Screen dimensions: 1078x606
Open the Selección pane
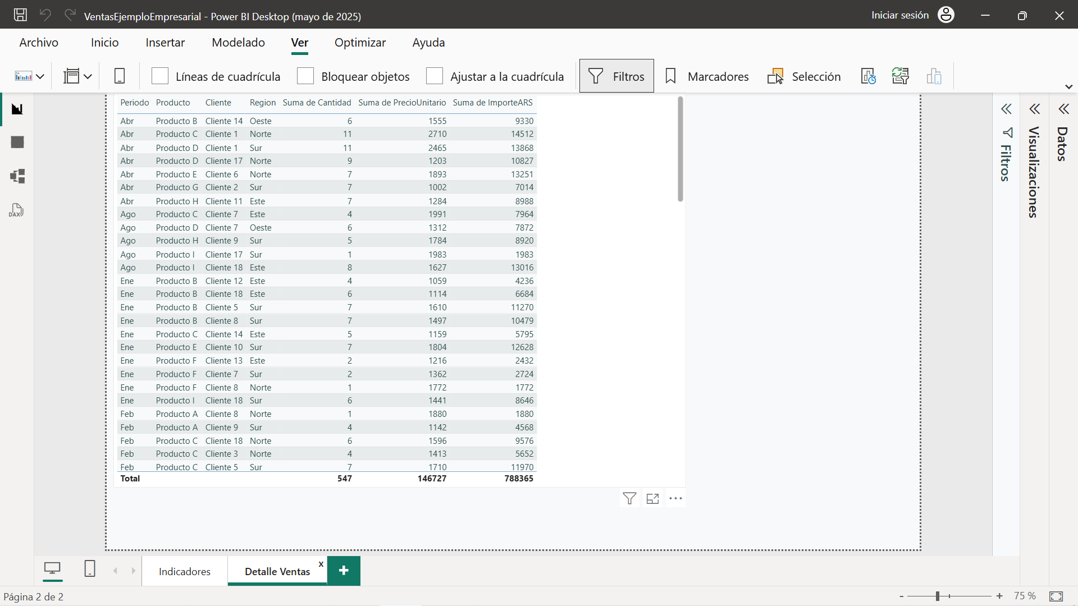point(804,76)
